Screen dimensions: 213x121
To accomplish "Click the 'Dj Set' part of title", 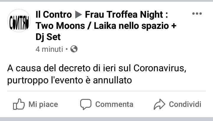I will (x=48, y=37).
